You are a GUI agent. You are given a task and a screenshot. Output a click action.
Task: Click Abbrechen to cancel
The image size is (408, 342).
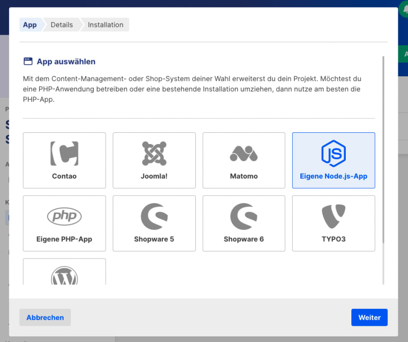(x=45, y=318)
